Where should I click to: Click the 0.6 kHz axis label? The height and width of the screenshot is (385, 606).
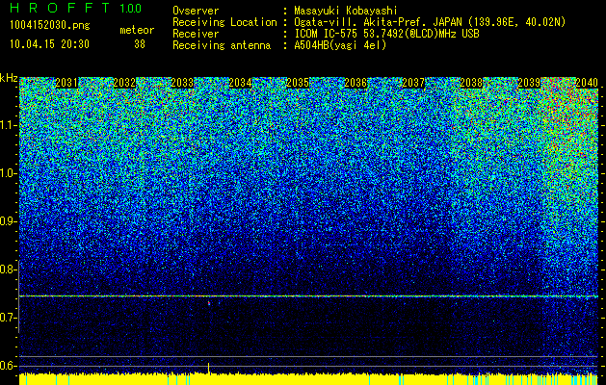(x=9, y=366)
